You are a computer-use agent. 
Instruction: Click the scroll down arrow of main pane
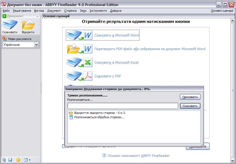232,160
